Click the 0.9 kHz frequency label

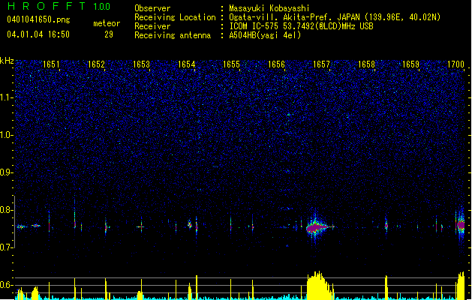click(x=7, y=172)
